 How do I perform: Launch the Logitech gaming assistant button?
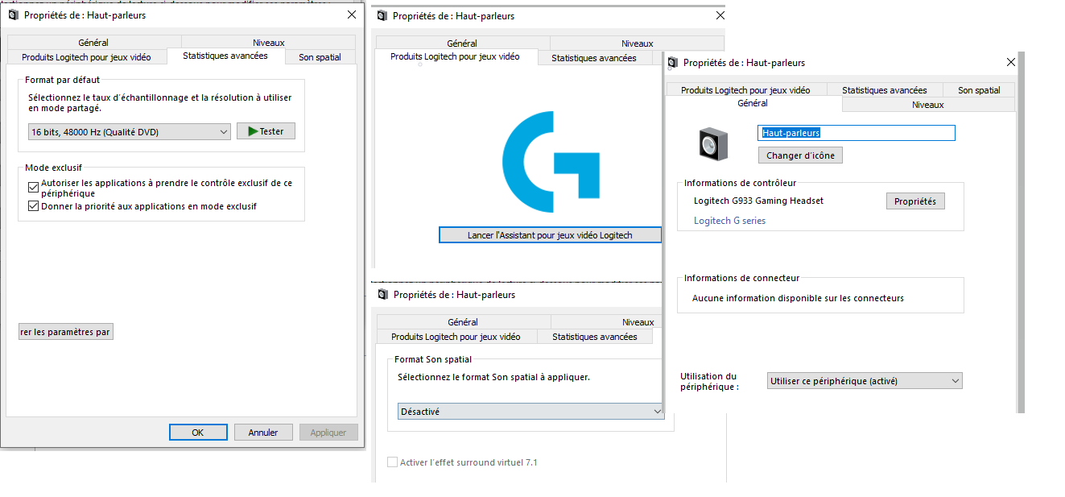point(550,235)
